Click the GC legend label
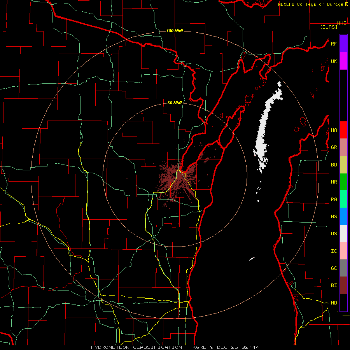The height and width of the screenshot is (350, 350). click(334, 268)
